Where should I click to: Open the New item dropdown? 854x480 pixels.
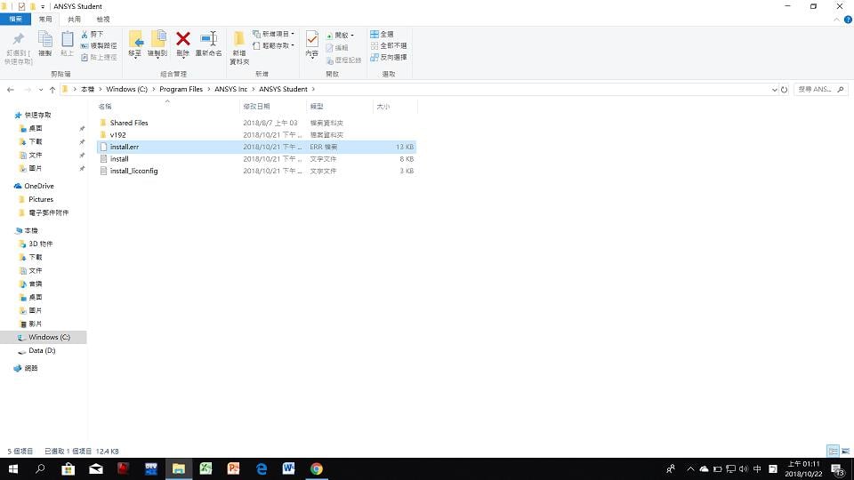[x=273, y=35]
